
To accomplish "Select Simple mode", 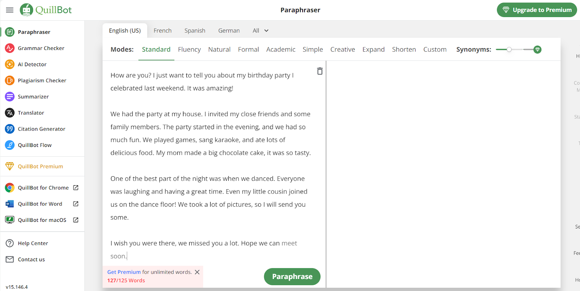I will (x=313, y=50).
